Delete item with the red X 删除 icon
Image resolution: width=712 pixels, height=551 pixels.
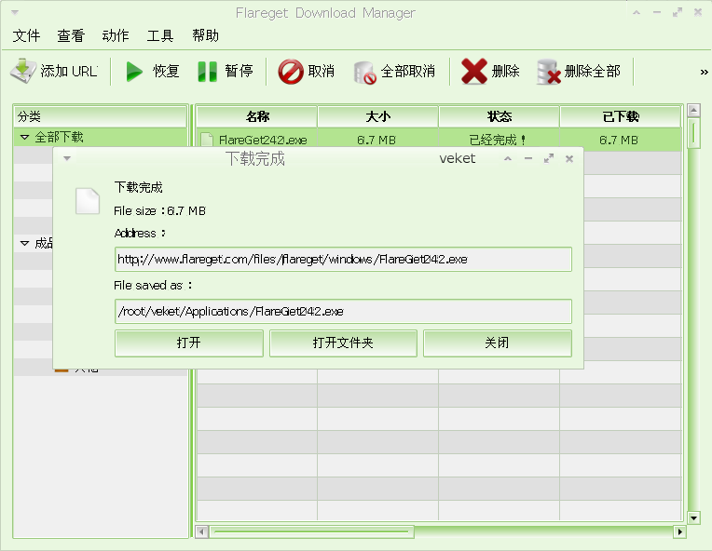tap(474, 72)
